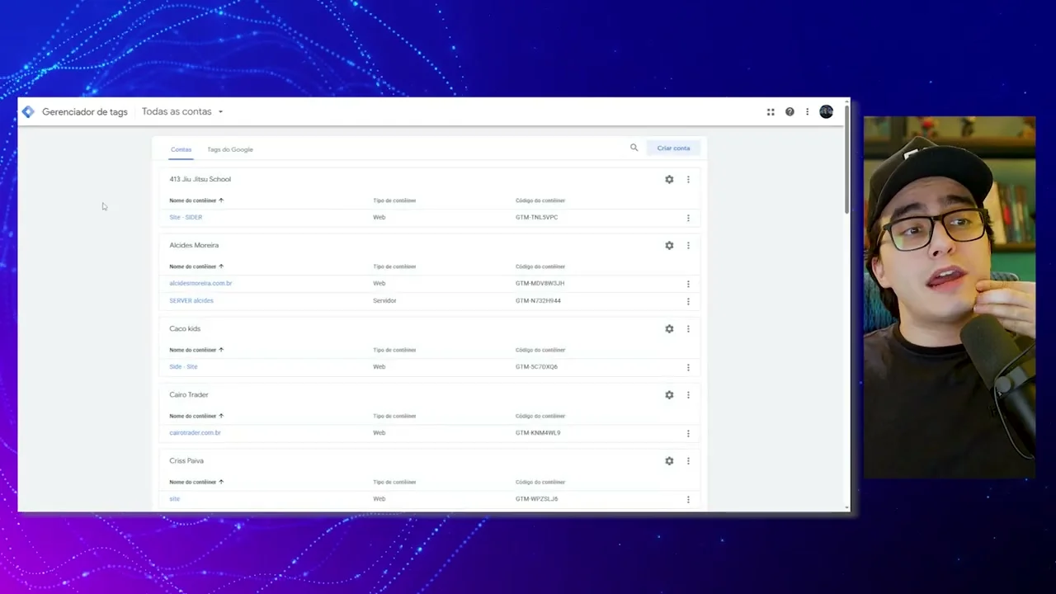Click the Gerenciador de tags title

click(x=85, y=112)
